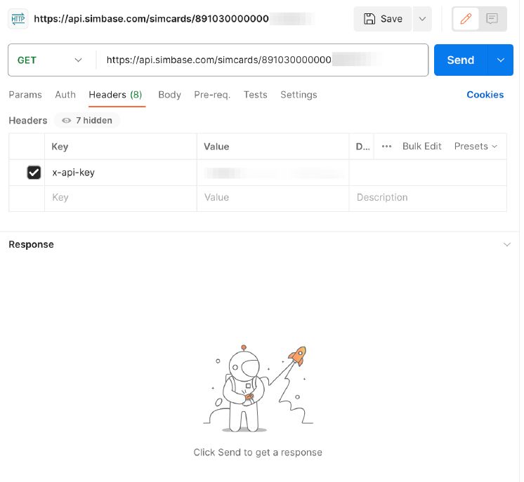Send the request
The width and height of the screenshot is (524, 482).
[x=461, y=60]
